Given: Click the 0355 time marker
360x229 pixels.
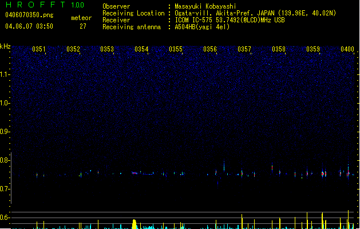Looking at the screenshot, I should [176, 49].
